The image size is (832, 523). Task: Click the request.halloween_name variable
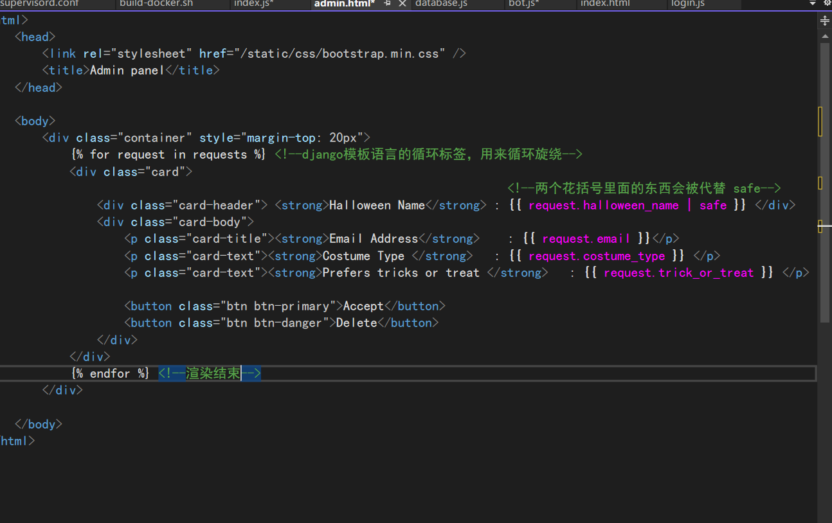603,205
